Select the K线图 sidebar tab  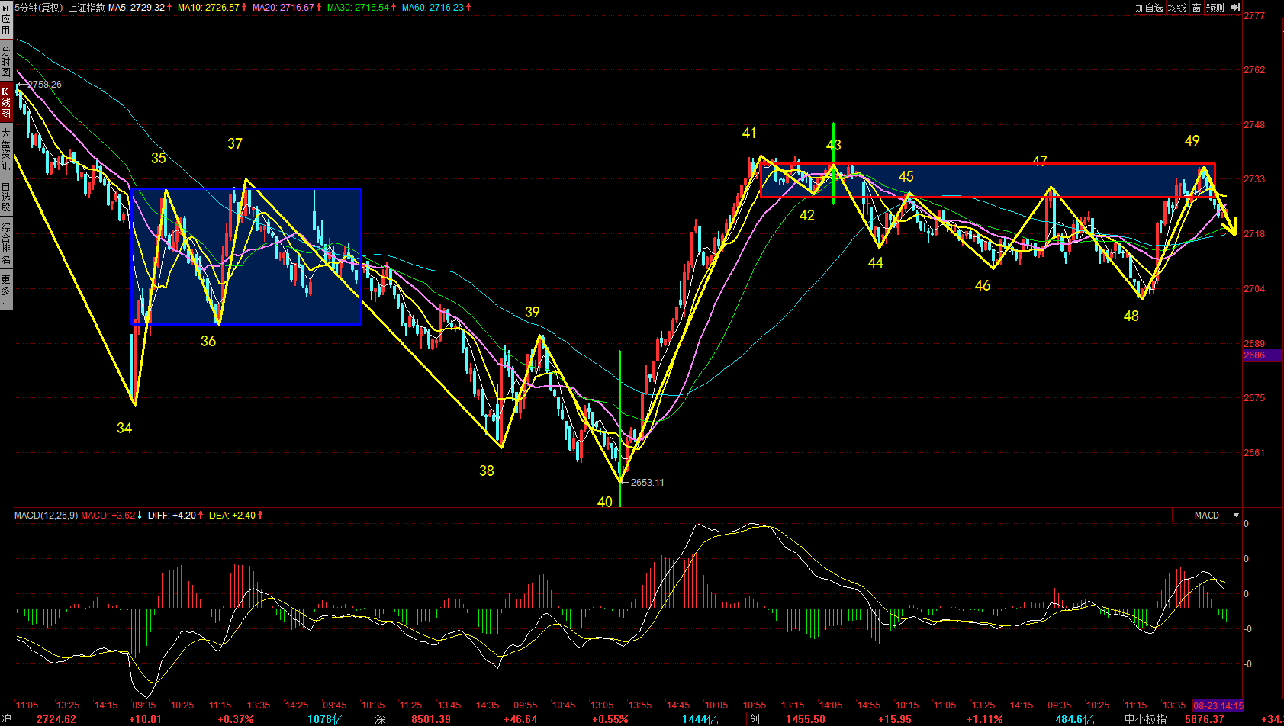click(6, 102)
